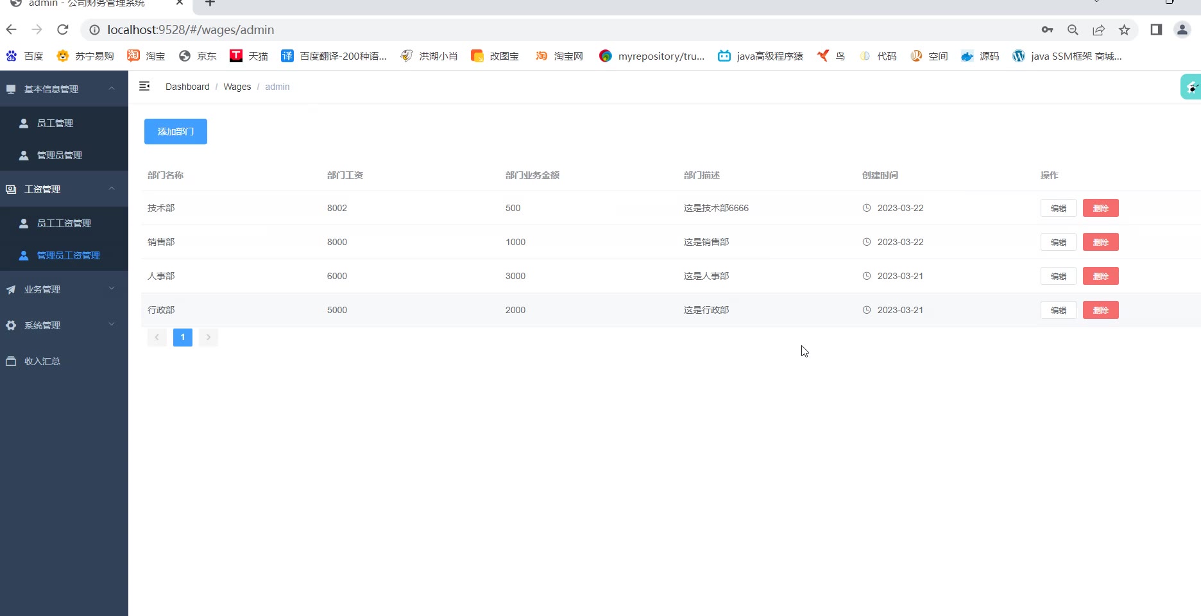Open 员工管理 in sidebar

coord(64,123)
